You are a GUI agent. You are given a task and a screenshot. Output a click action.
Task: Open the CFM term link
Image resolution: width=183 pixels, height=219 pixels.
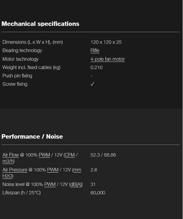tap(70, 155)
